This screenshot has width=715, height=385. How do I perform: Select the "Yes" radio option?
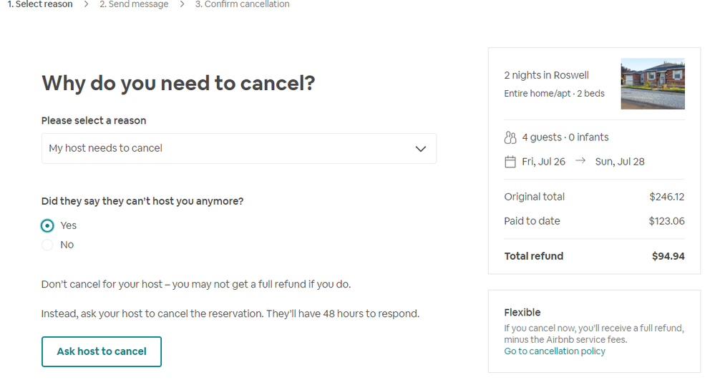tap(47, 225)
